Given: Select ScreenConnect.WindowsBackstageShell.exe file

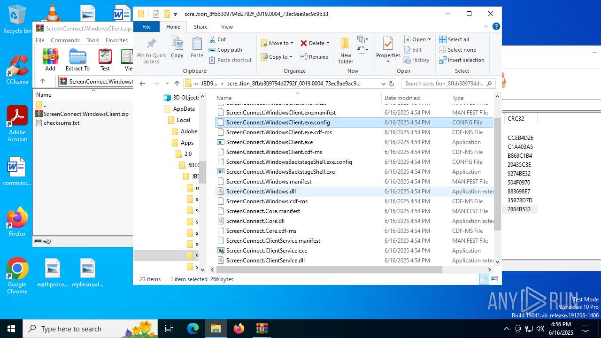Looking at the screenshot, I should coord(280,172).
